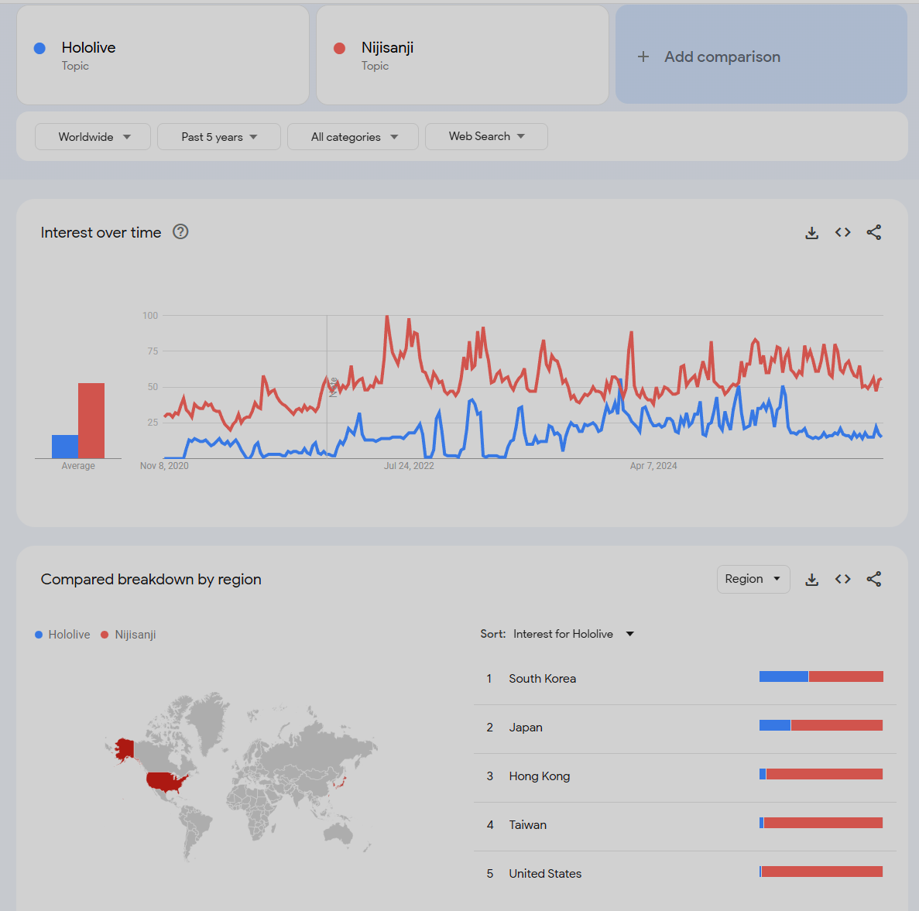Open the Japan region entry
The width and height of the screenshot is (919, 911).
526,728
